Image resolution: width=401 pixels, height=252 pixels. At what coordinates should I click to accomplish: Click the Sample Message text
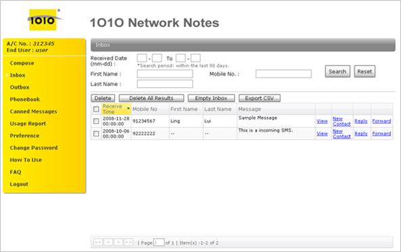(x=258, y=118)
